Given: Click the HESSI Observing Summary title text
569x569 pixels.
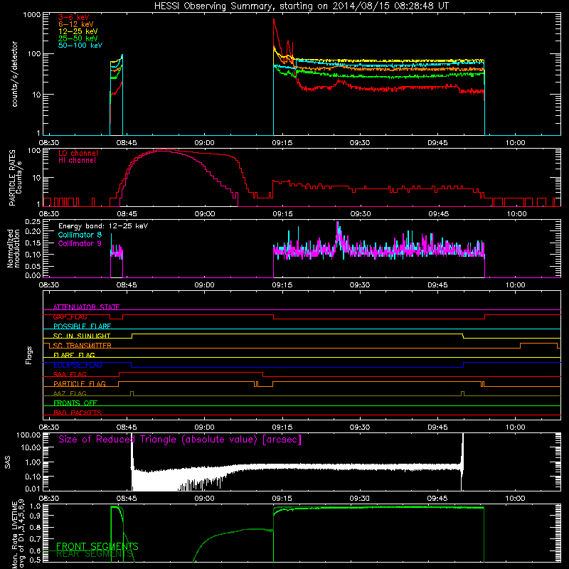Looking at the screenshot, I should [301, 6].
